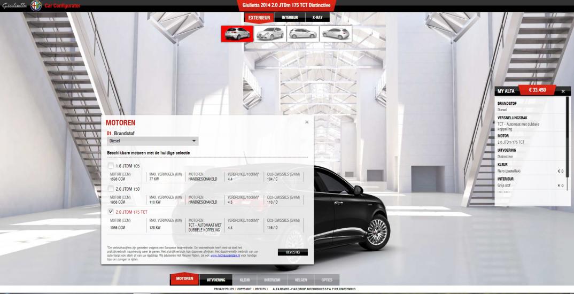Click the Privacy Policy footer link
This screenshot has width=574, height=294.
click(224, 289)
